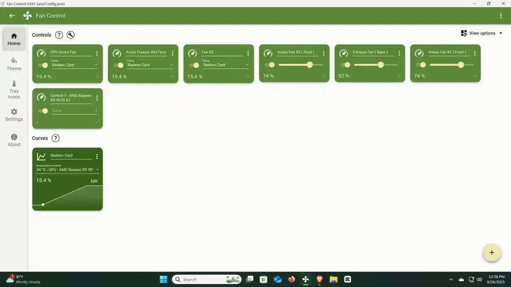Open curve dropdown on Arctic Freezer AIO Fans
Image resolution: width=511 pixels, height=287 pixels.
click(x=150, y=65)
